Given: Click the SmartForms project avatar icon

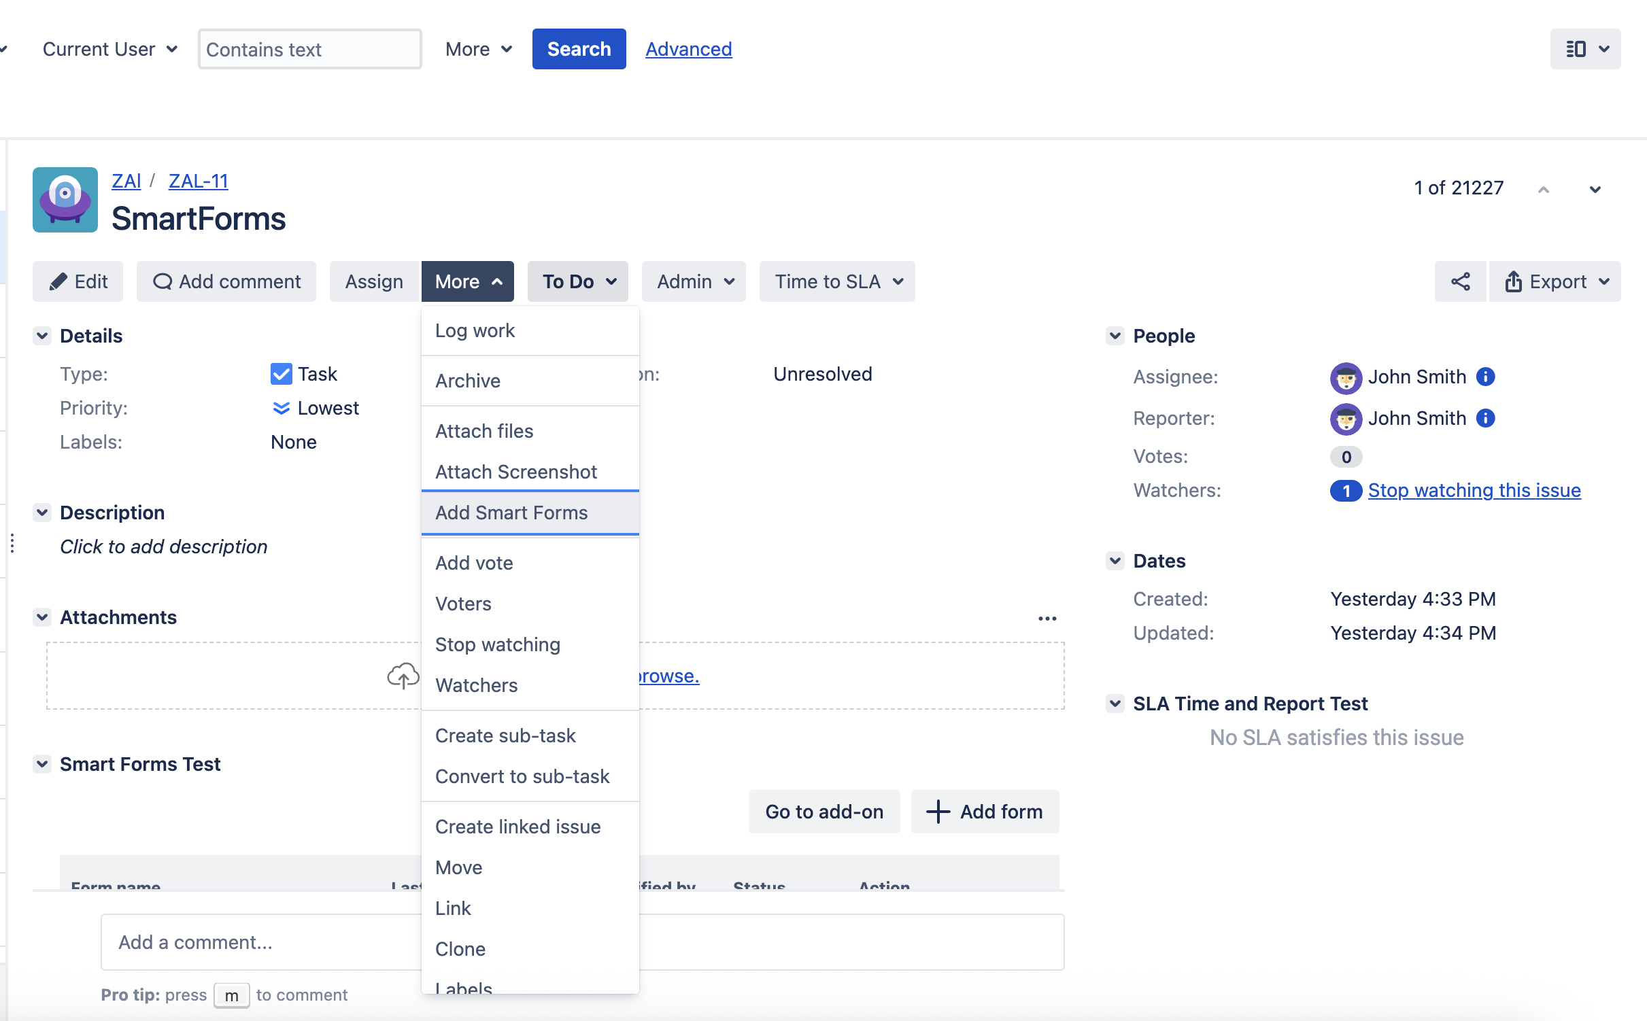Looking at the screenshot, I should click(x=65, y=200).
